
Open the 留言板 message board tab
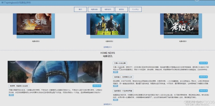pyautogui.click(x=121, y=9)
